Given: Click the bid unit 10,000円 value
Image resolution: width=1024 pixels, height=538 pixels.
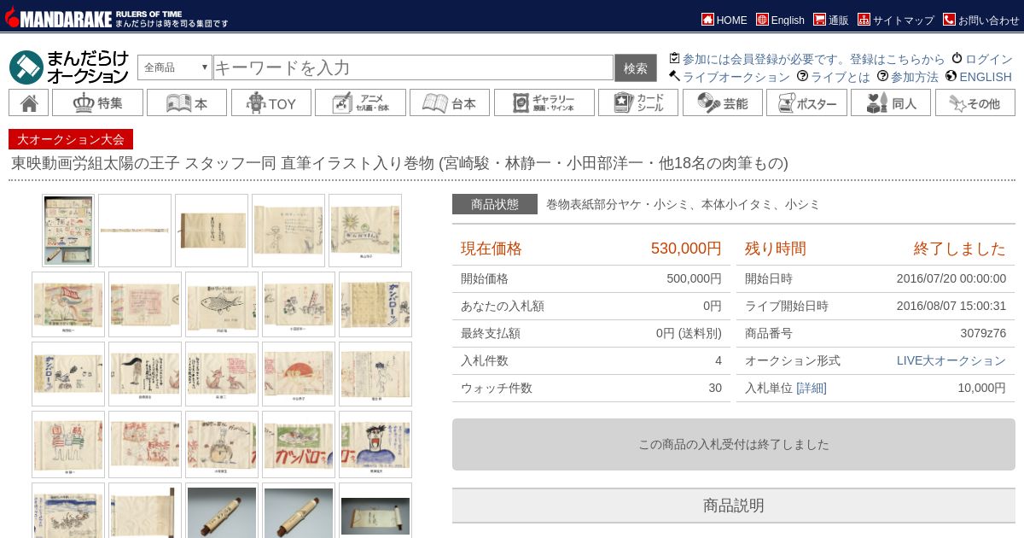Looking at the screenshot, I should [981, 388].
